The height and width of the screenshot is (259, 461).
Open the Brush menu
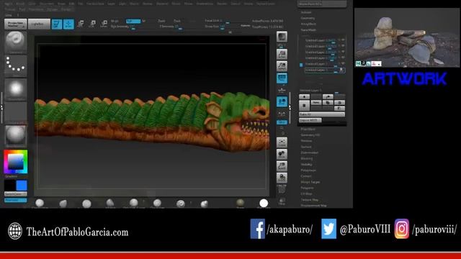point(20,4)
